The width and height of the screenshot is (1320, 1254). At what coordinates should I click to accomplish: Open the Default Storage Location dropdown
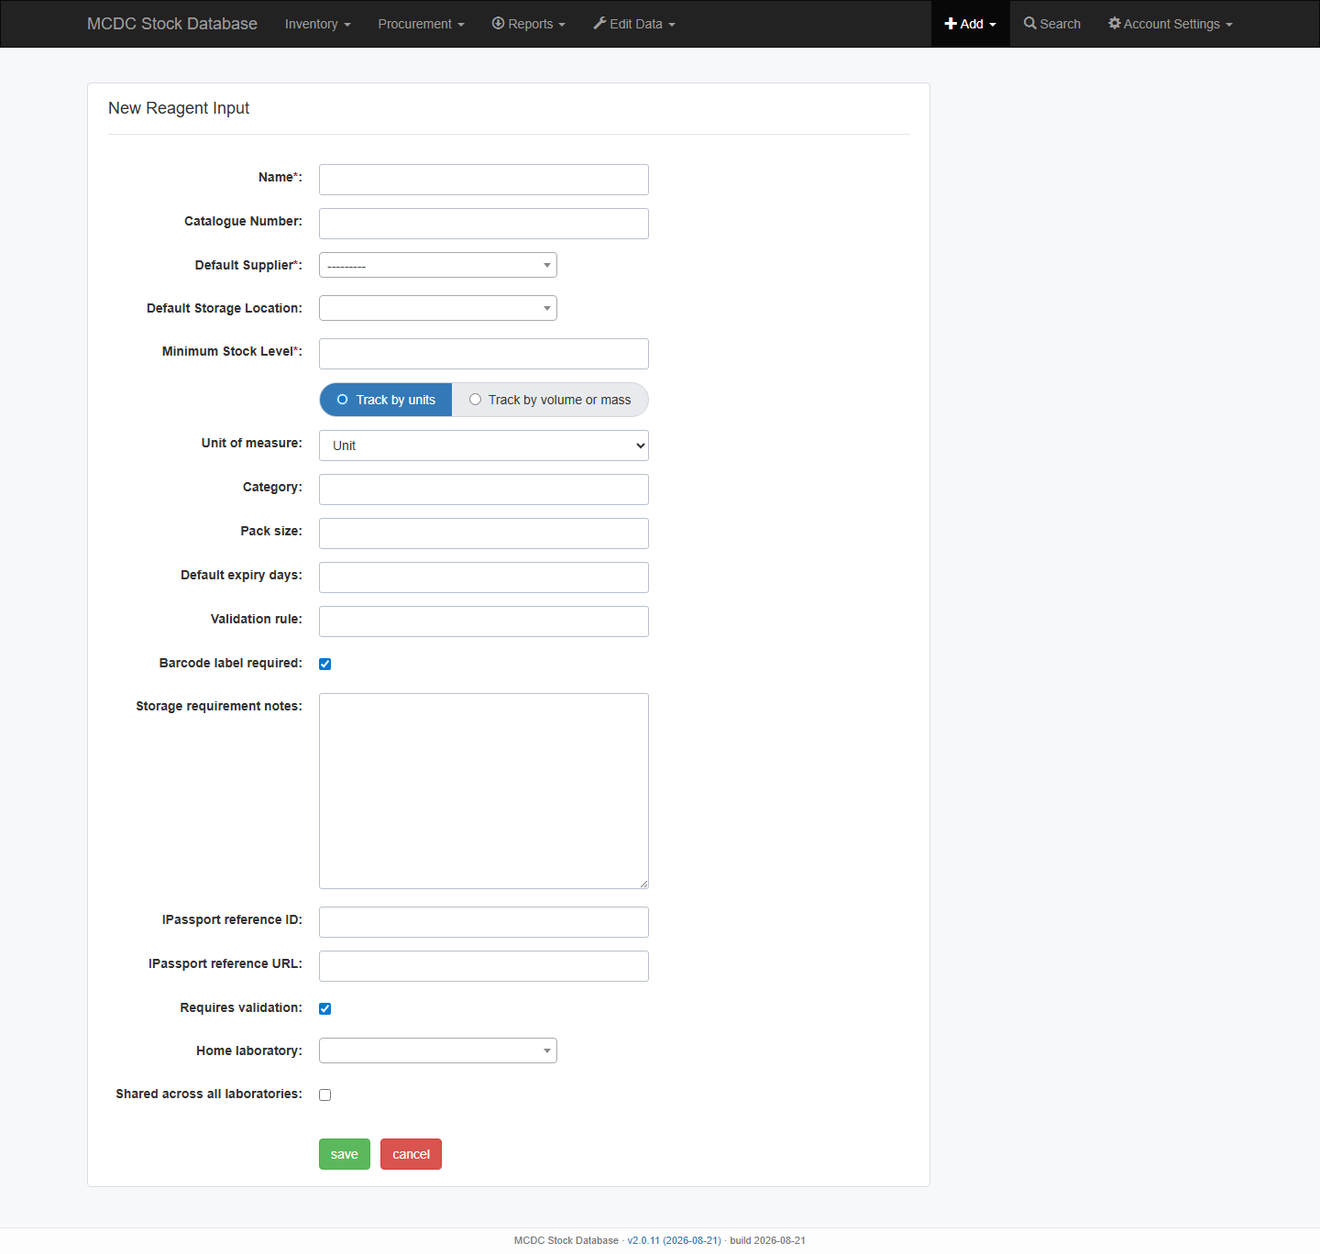pos(438,308)
